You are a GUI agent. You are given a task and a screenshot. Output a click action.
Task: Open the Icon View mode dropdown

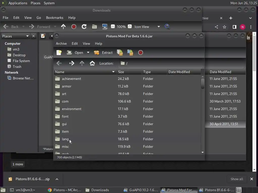[x=147, y=27]
